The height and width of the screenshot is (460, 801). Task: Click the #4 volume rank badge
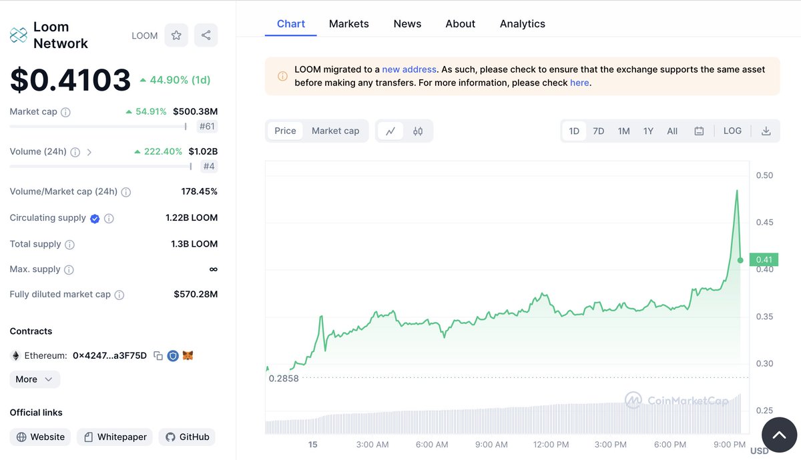point(210,166)
